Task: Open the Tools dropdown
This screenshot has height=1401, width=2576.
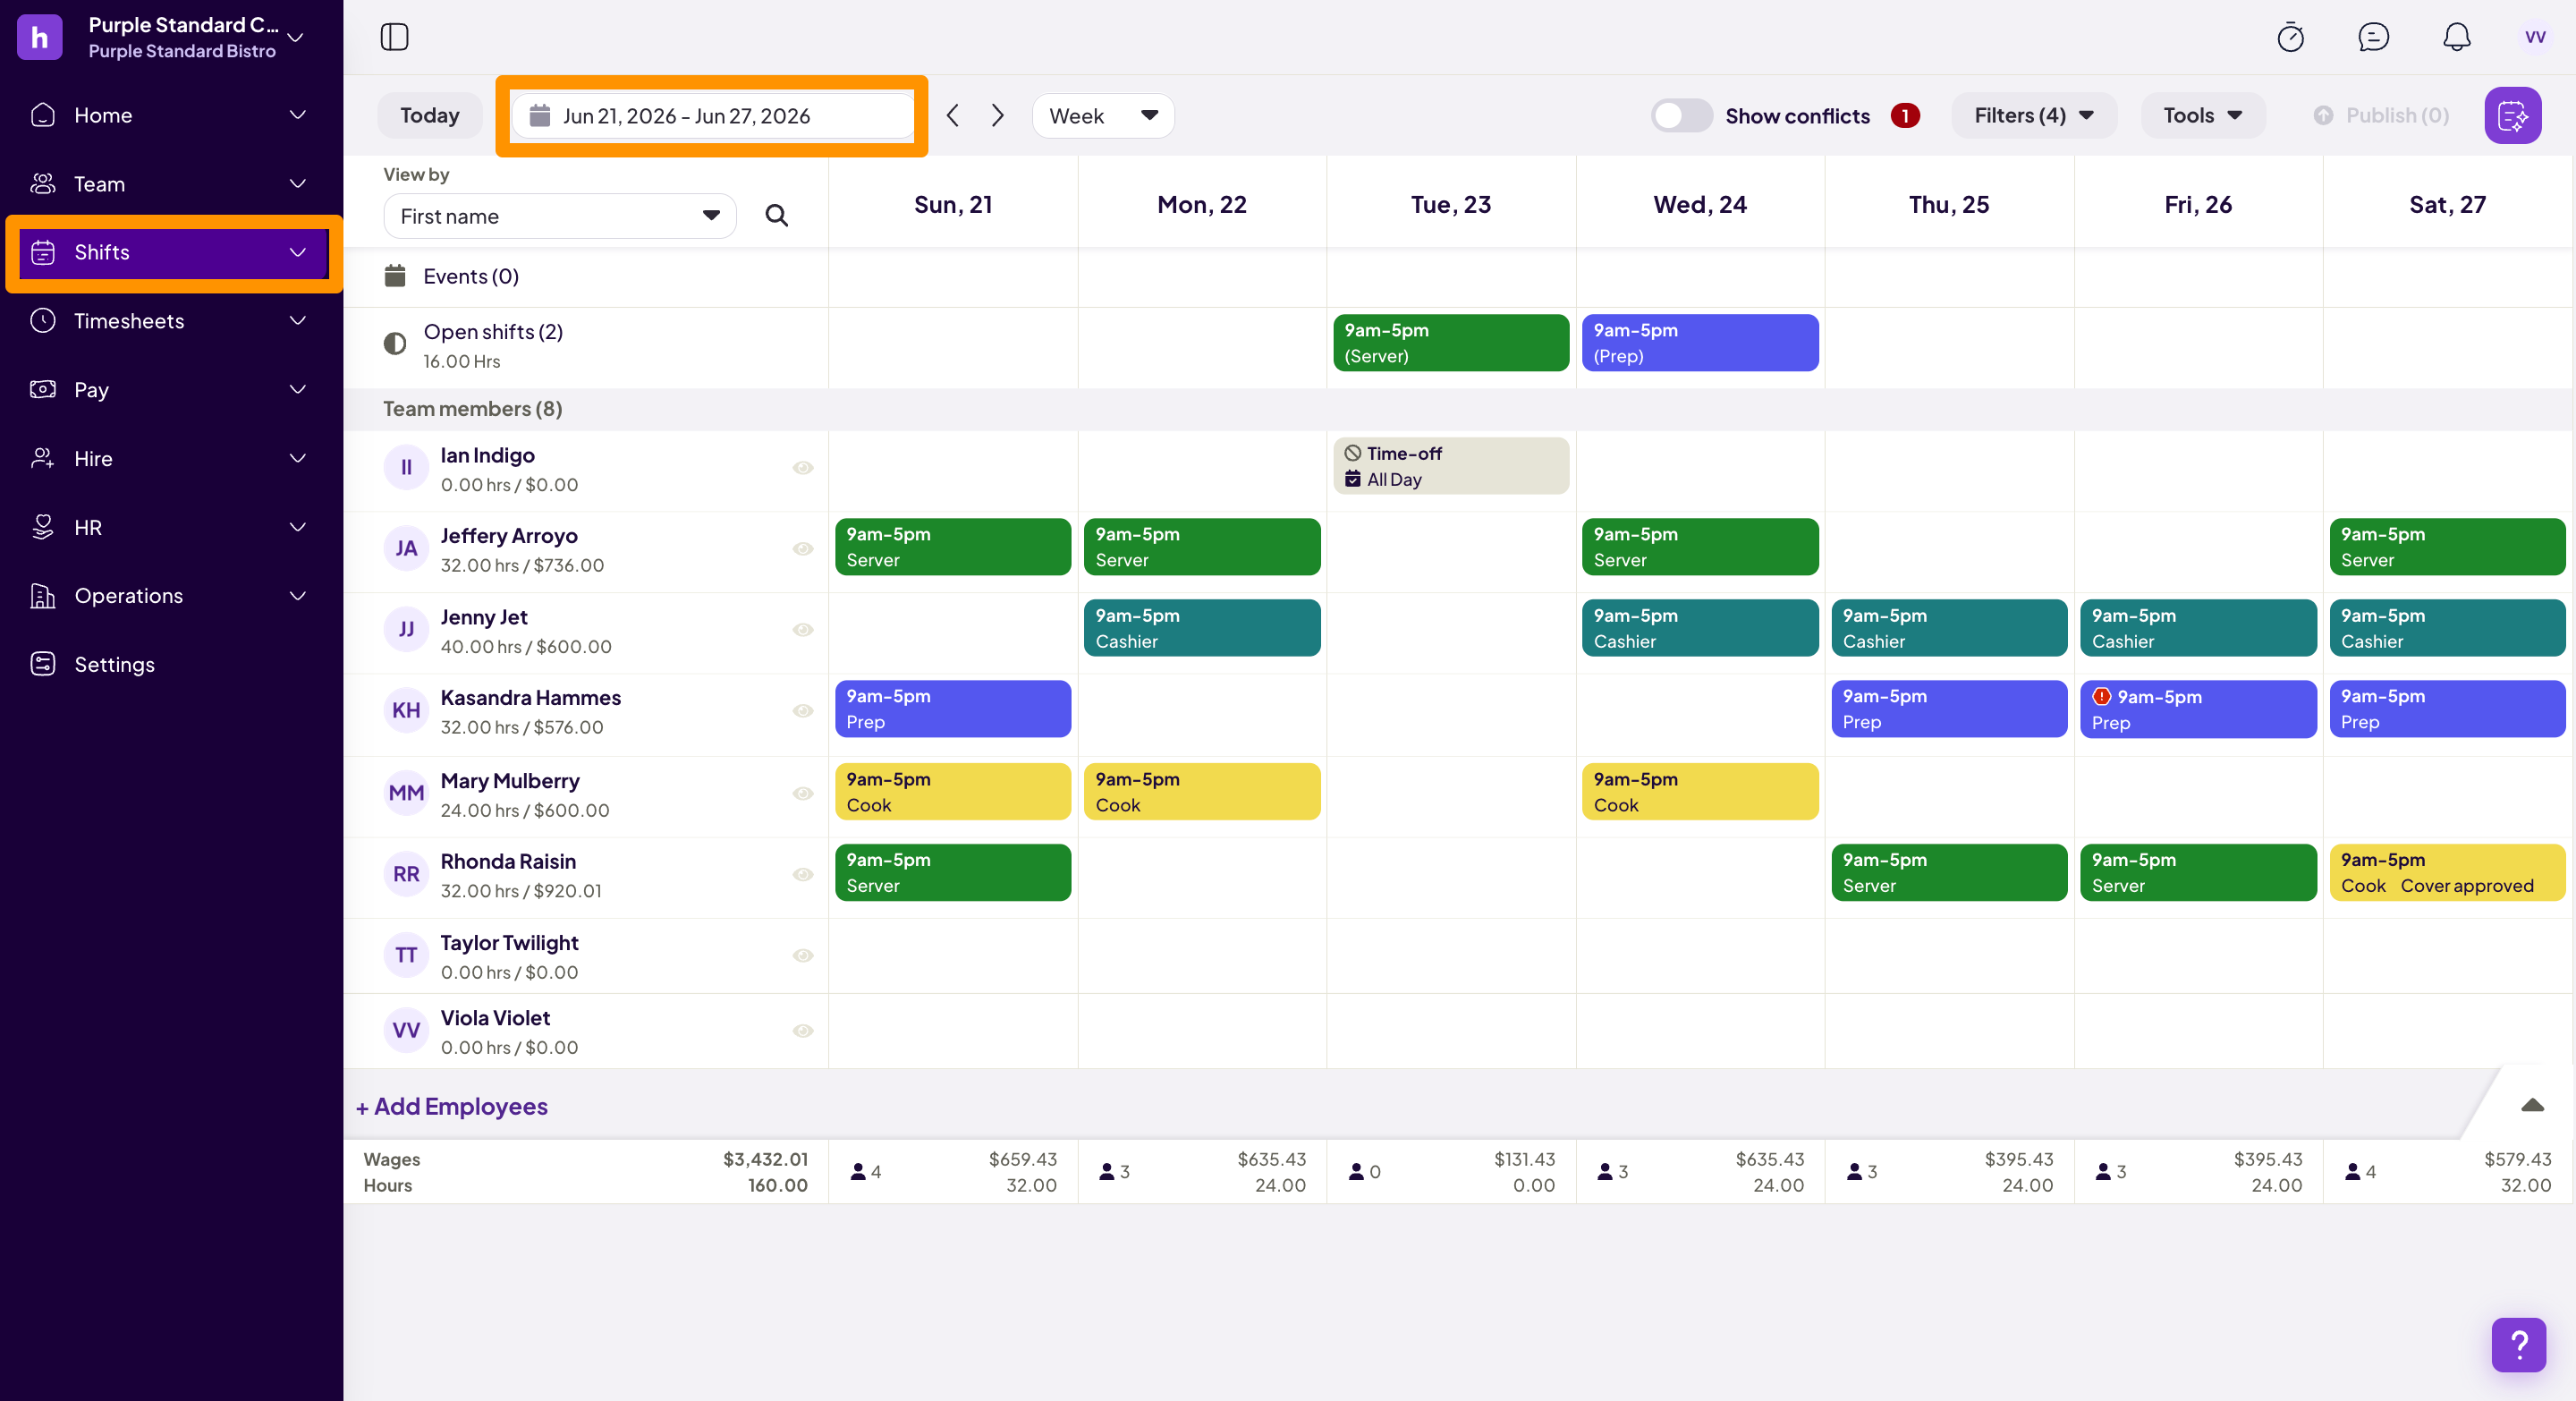Action: click(x=2201, y=116)
